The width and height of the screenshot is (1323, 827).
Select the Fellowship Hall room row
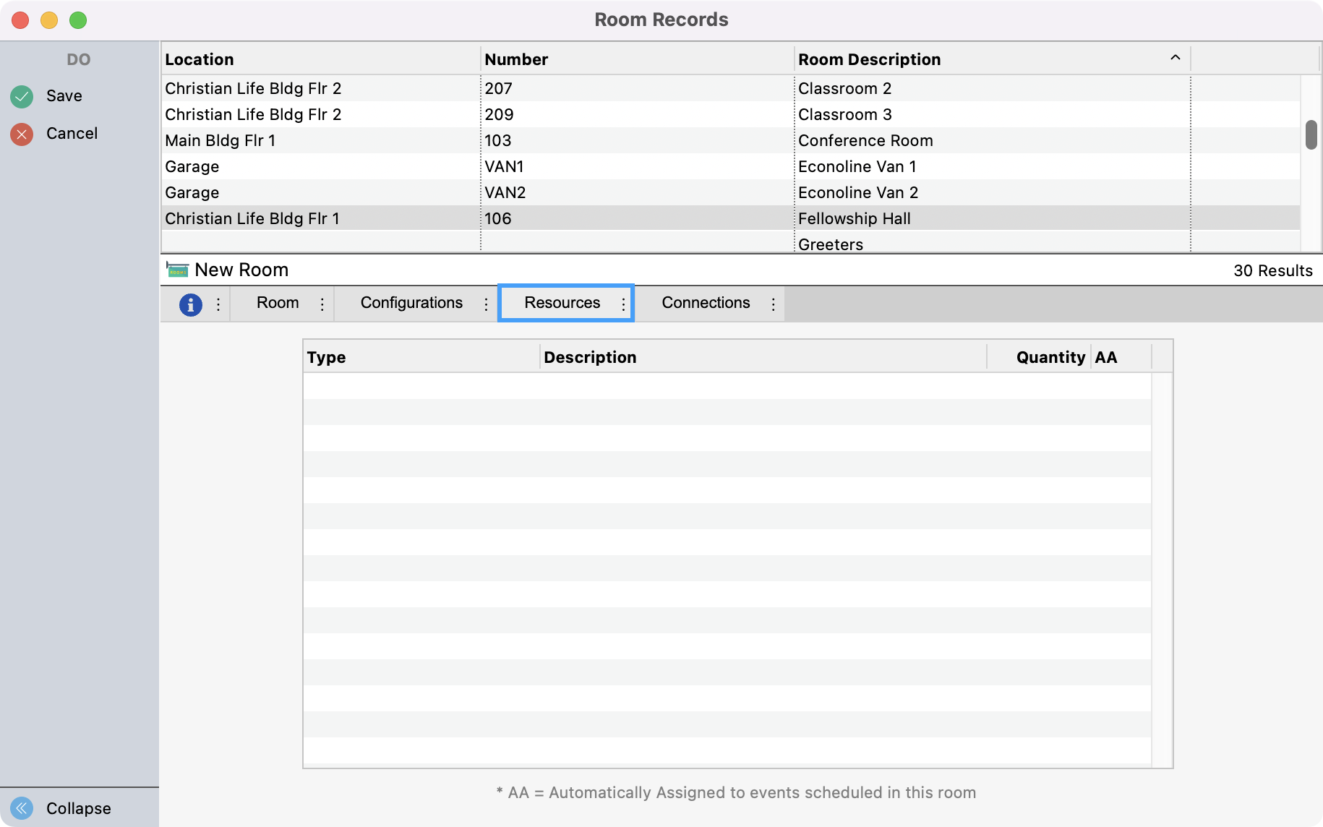click(854, 218)
